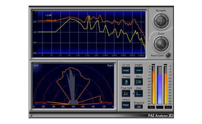Zoom in with the plus on Zoom dial

[x=161, y=38]
